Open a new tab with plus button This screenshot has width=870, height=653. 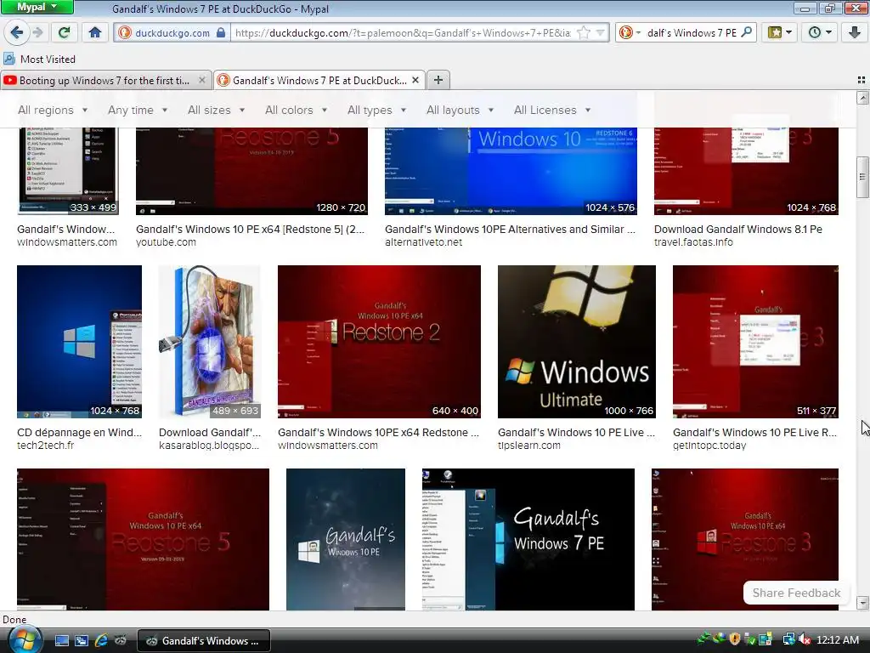pyautogui.click(x=438, y=80)
